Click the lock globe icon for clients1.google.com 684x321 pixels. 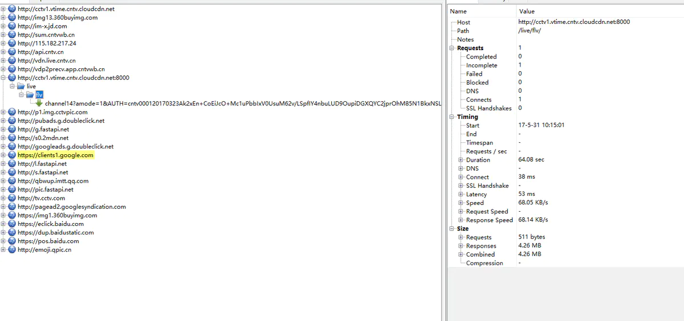[x=12, y=155]
